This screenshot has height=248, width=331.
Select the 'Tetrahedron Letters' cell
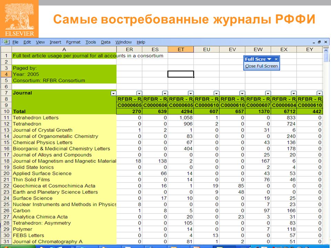(64, 118)
